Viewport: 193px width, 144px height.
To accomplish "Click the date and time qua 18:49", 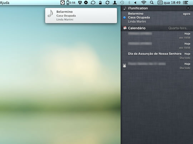I will (172, 2).
